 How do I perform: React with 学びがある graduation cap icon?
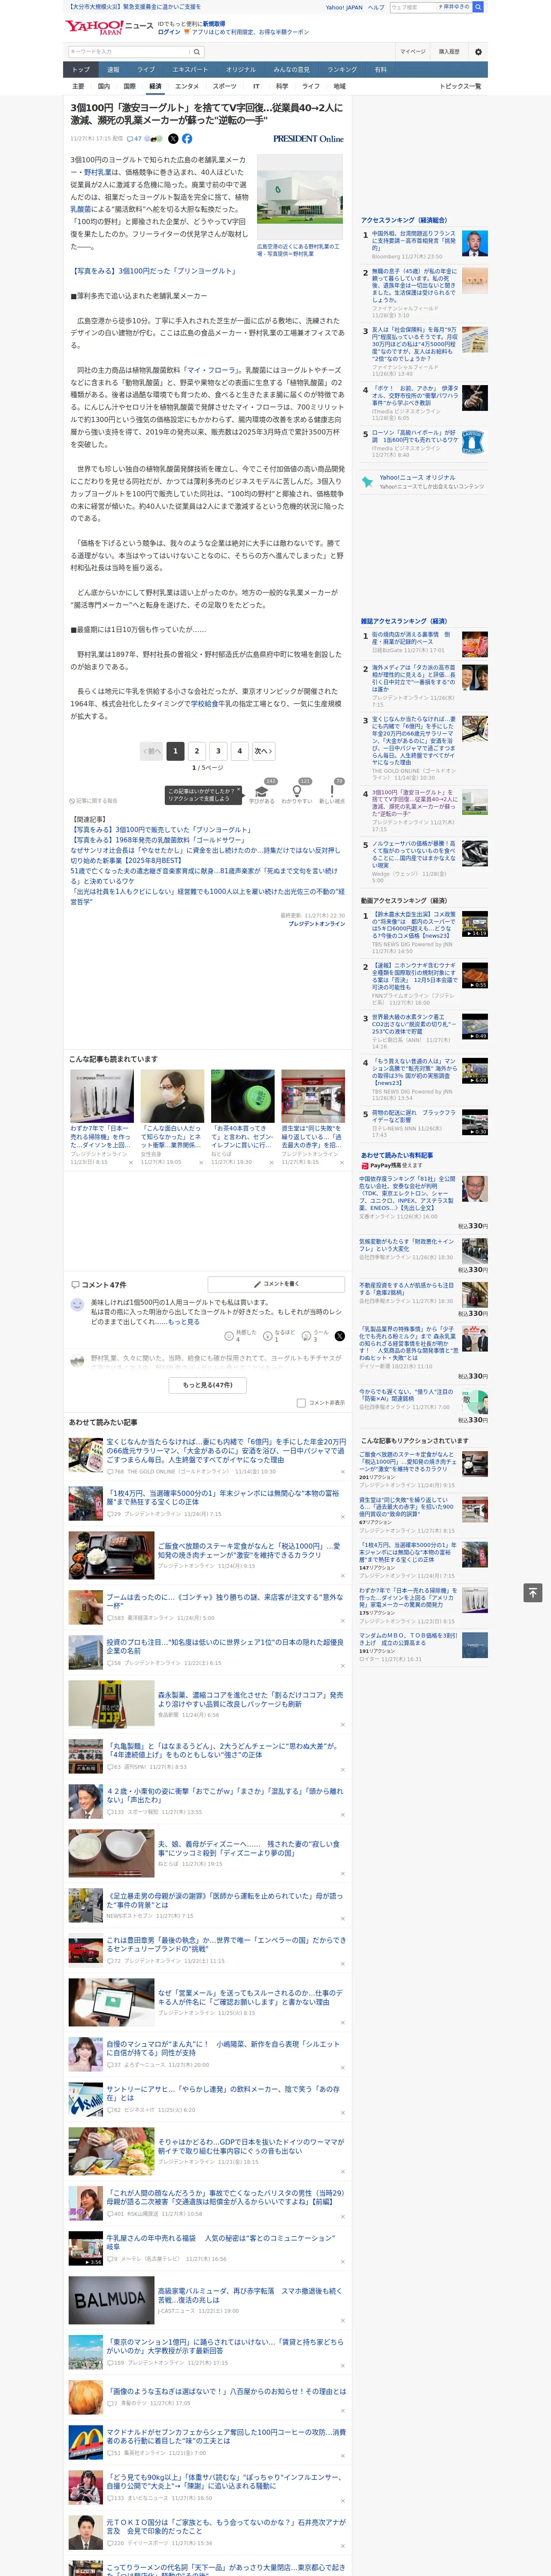[262, 791]
